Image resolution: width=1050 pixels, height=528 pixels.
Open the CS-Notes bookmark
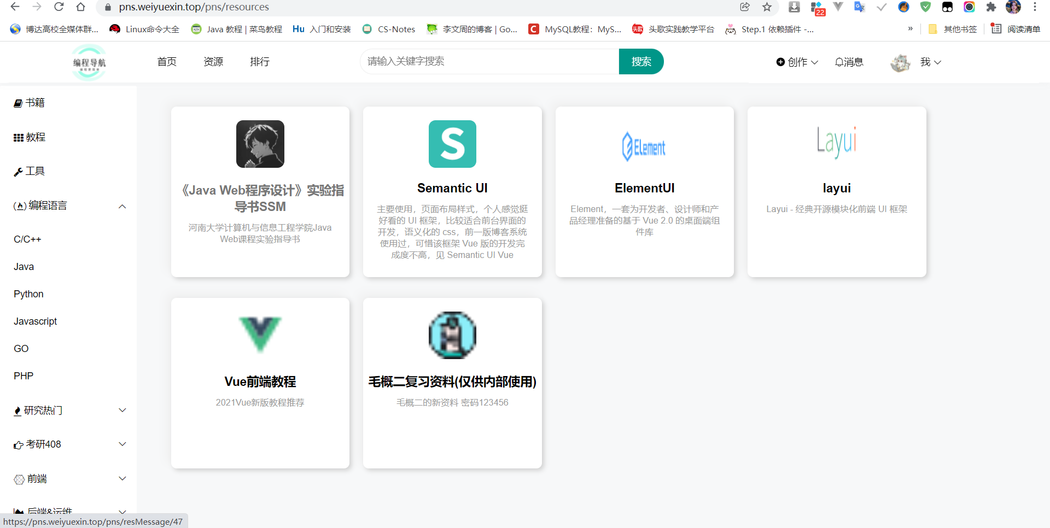tap(389, 29)
